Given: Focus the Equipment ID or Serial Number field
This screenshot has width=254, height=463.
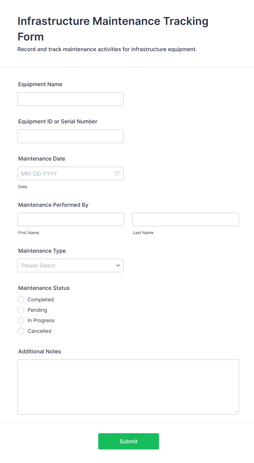Looking at the screenshot, I should (x=70, y=136).
